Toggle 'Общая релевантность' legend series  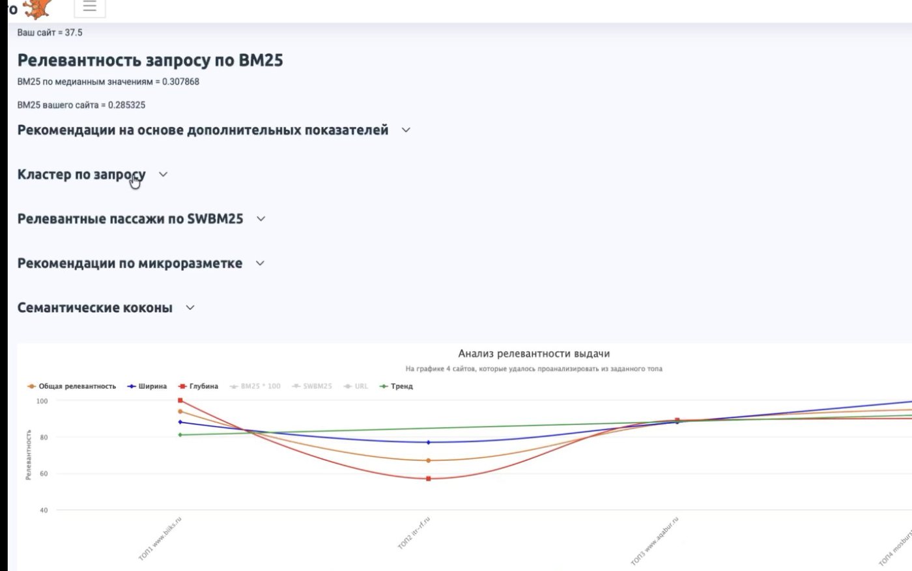click(x=72, y=386)
